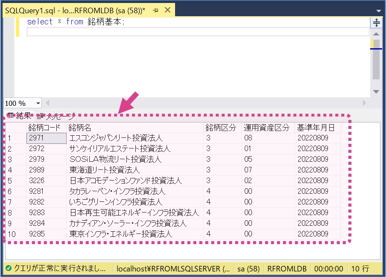Select the cell containing code 2971
386x277 pixels.
[46, 138]
